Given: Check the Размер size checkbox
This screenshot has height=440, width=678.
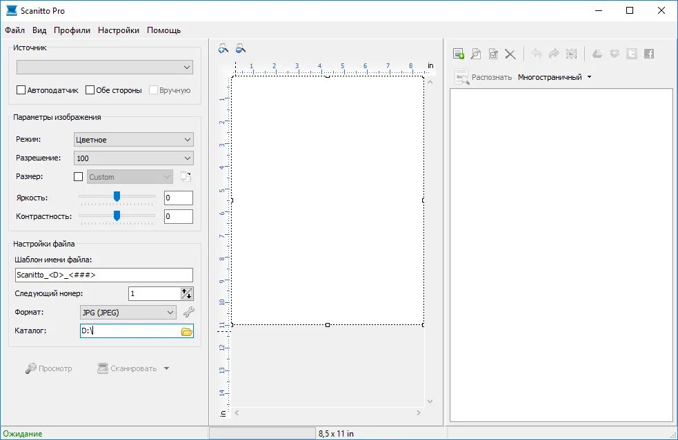Looking at the screenshot, I should click(78, 176).
